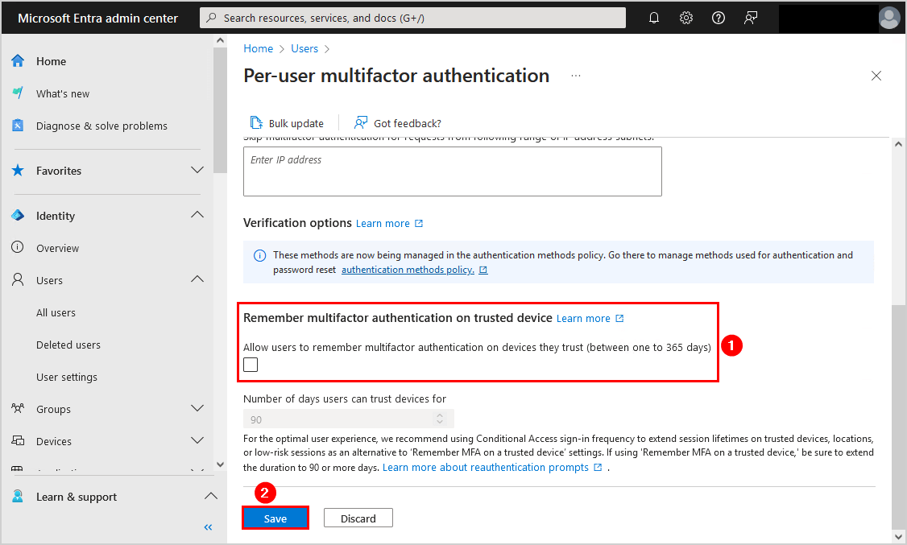Screen dimensions: 907x545
Task: Click the search magnifier icon
Action: (x=212, y=18)
